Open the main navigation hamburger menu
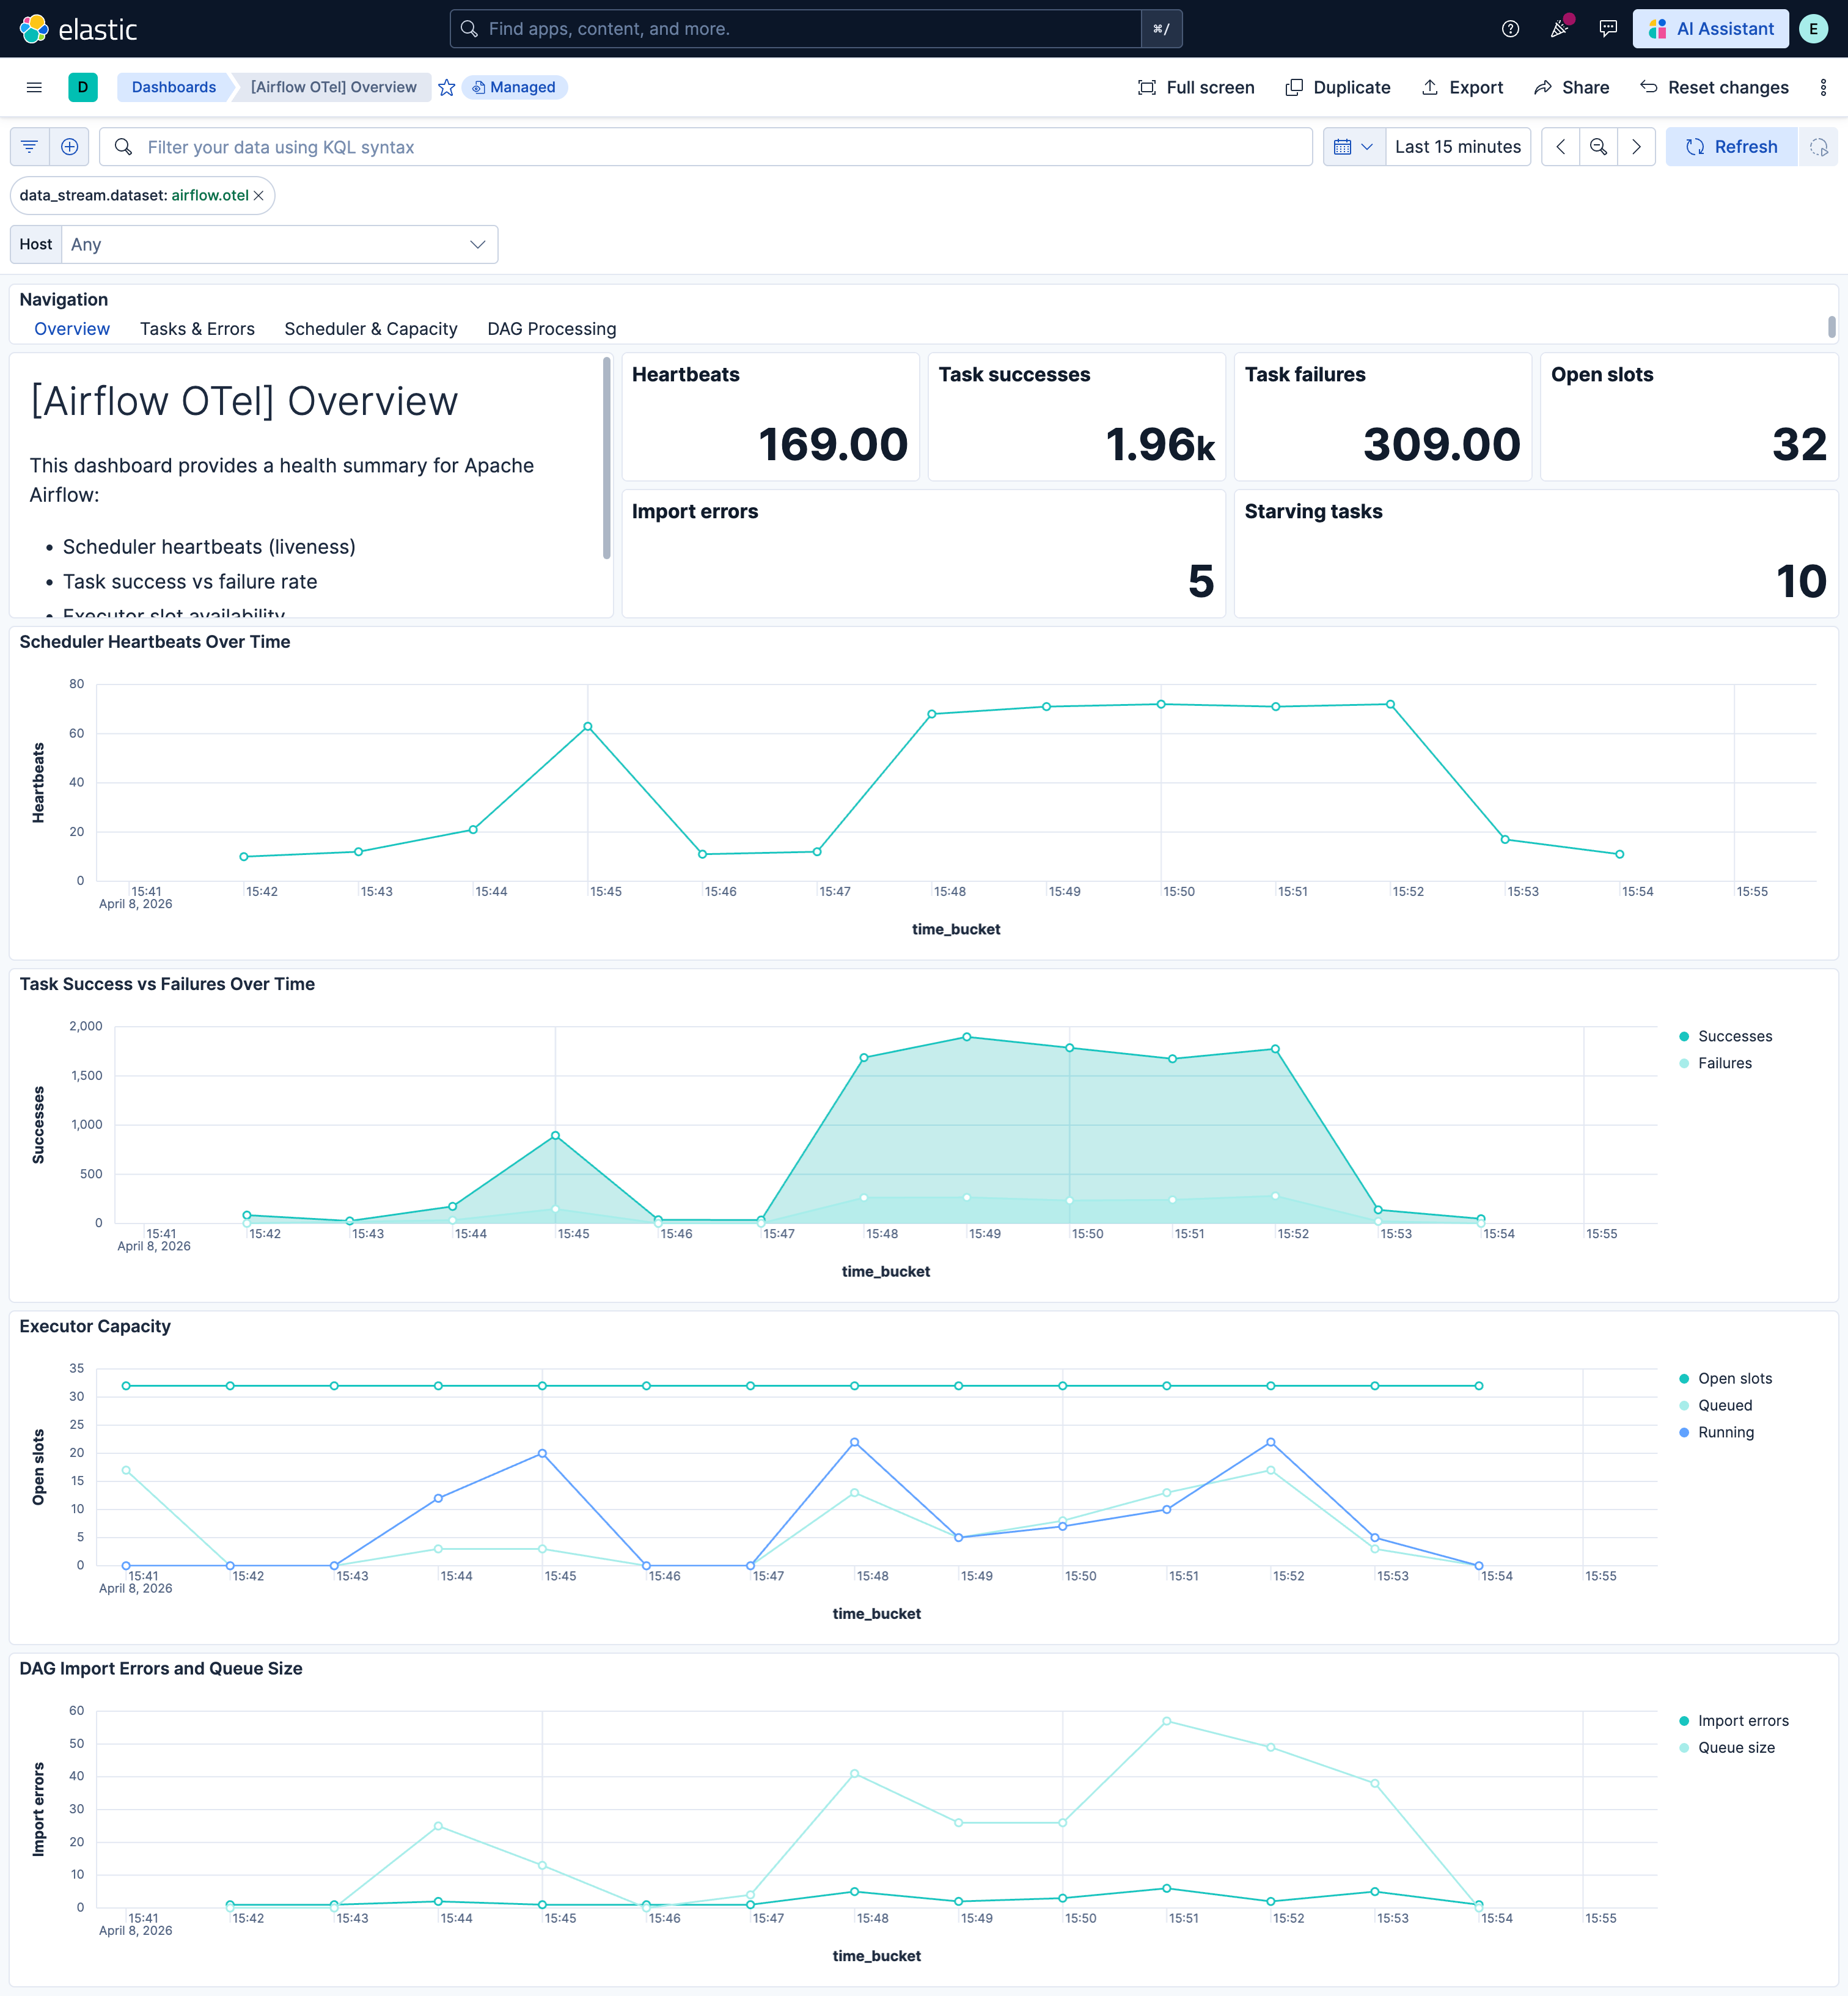This screenshot has width=1848, height=1996. [34, 87]
